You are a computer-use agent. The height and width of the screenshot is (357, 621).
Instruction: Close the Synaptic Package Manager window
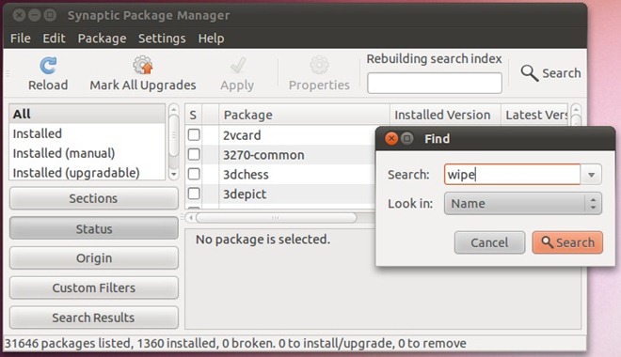(19, 15)
